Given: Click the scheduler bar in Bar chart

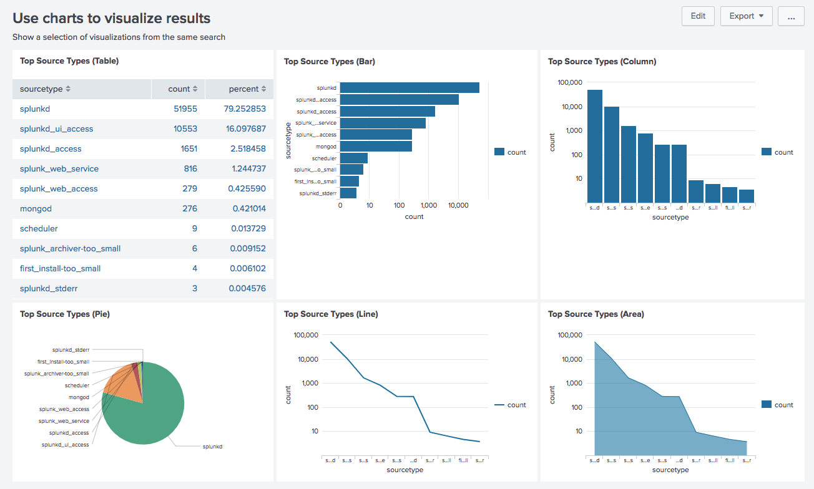Looking at the screenshot, I should [354, 158].
